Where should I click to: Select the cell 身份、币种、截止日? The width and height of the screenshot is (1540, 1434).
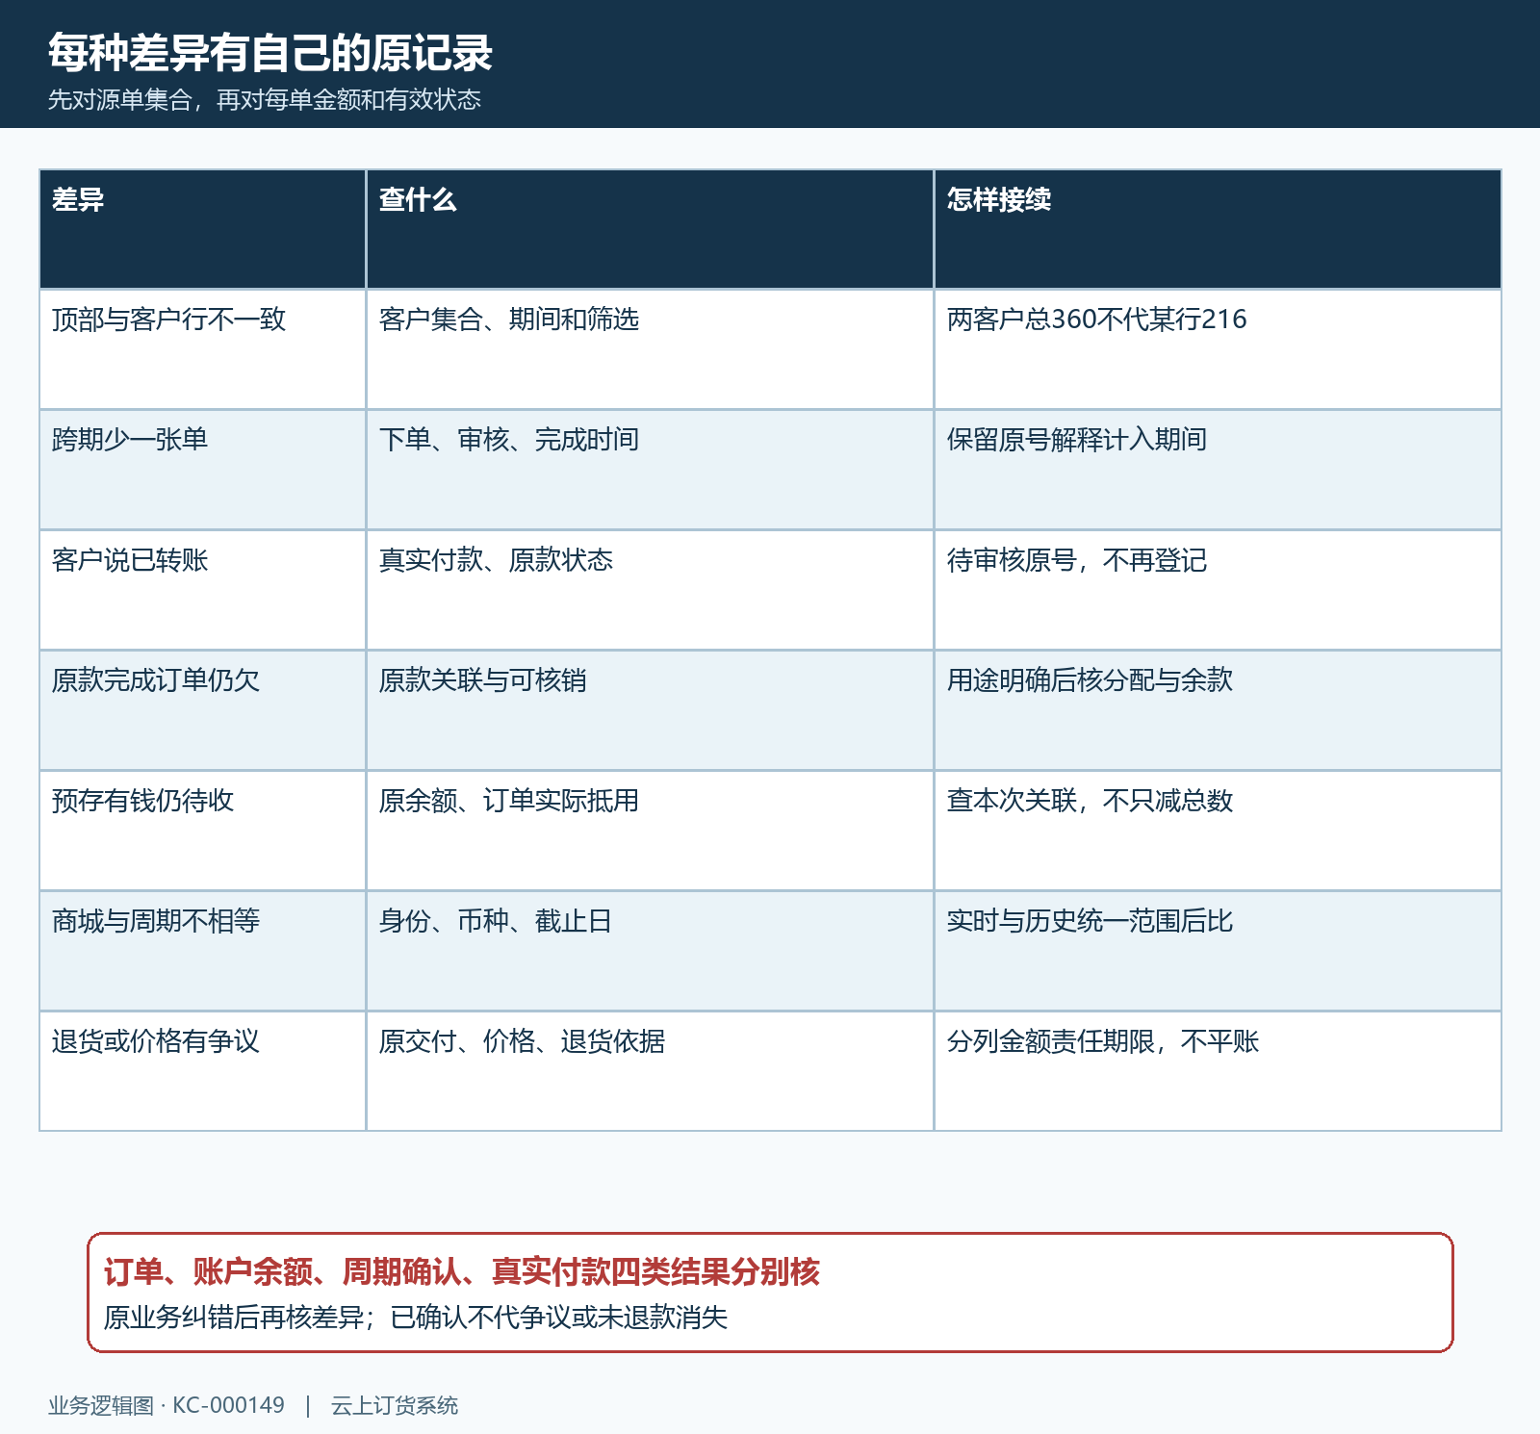[x=650, y=951]
